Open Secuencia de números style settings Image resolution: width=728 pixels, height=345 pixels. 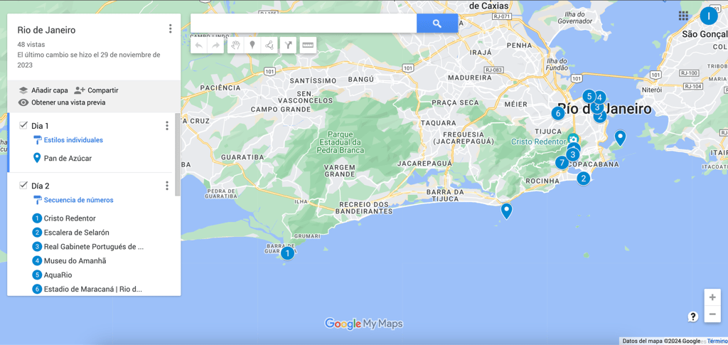point(78,200)
